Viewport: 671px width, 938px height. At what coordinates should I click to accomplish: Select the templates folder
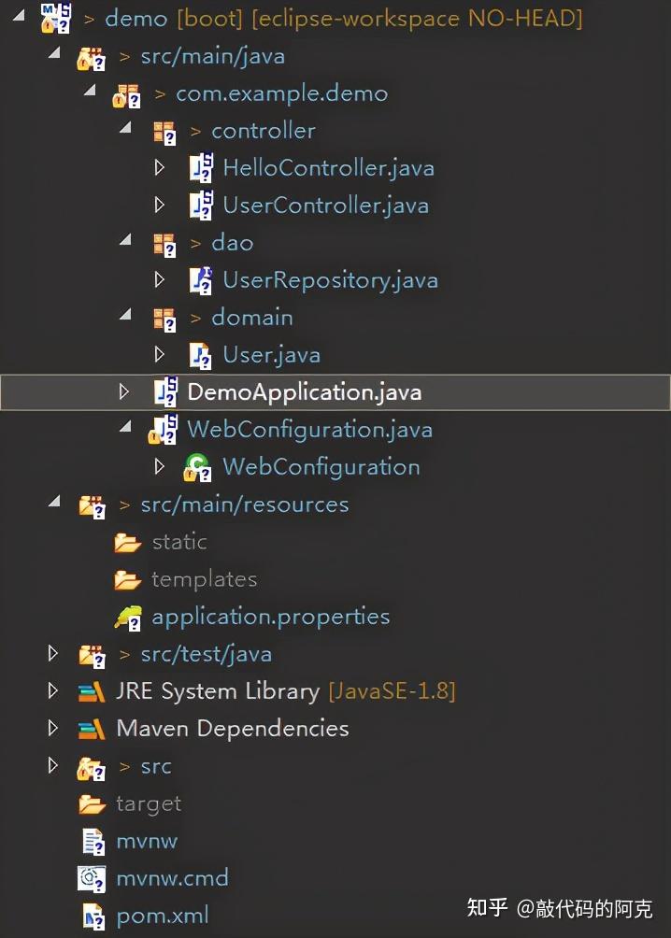[204, 579]
